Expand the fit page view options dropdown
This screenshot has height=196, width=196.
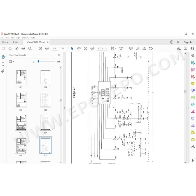coord(115,48)
